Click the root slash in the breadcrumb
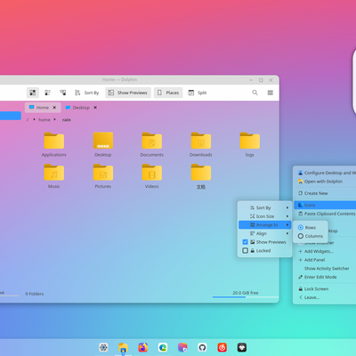 tap(28, 119)
